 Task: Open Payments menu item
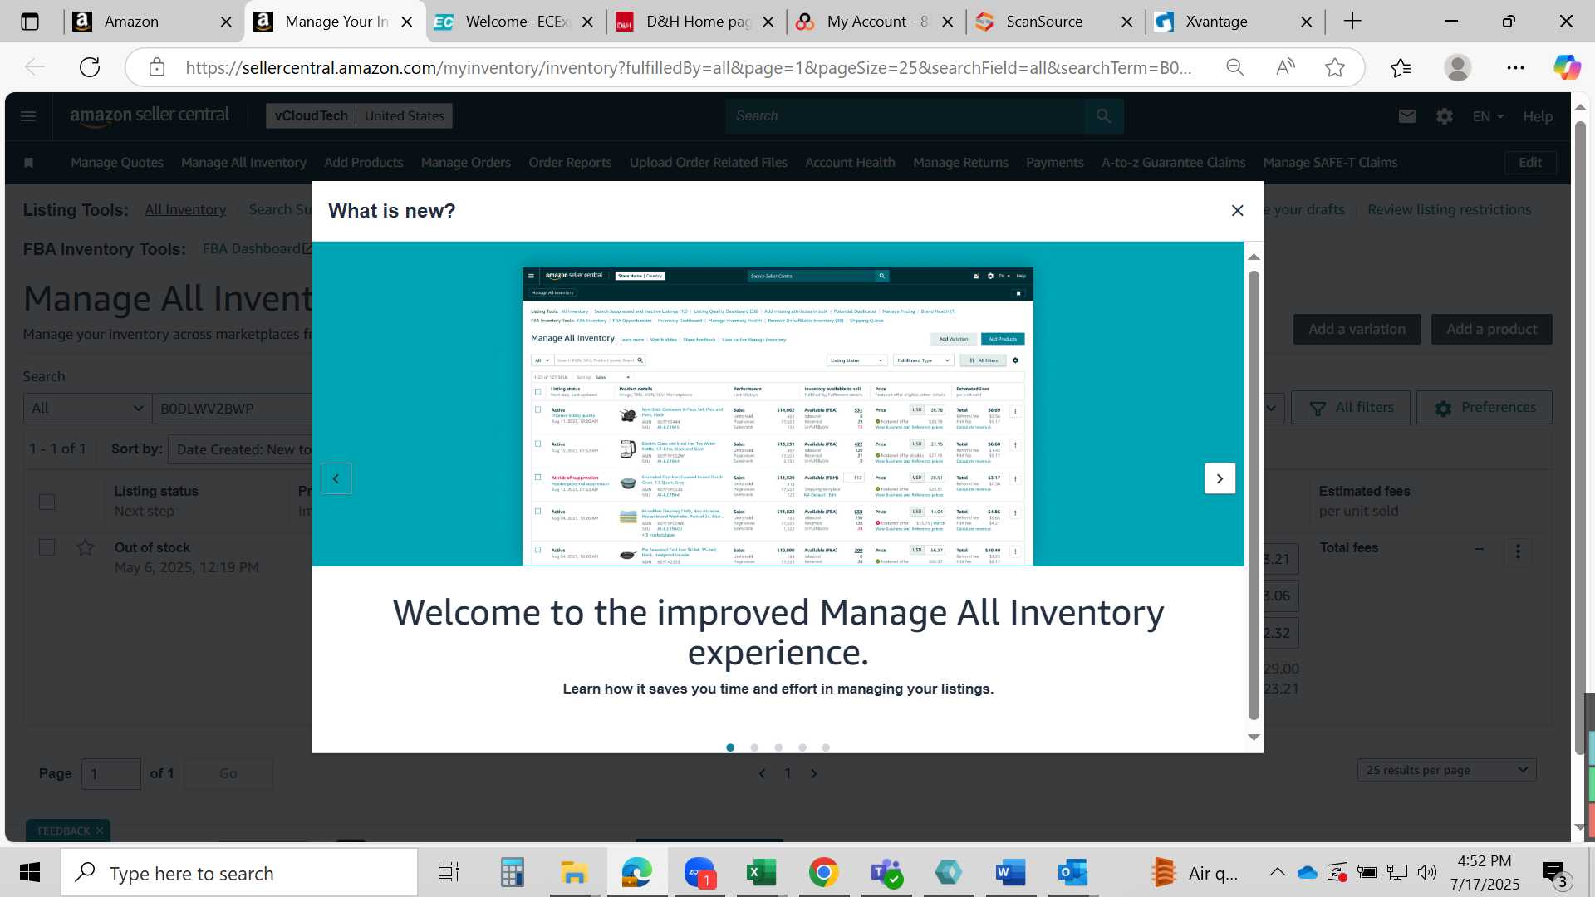[x=1055, y=163]
